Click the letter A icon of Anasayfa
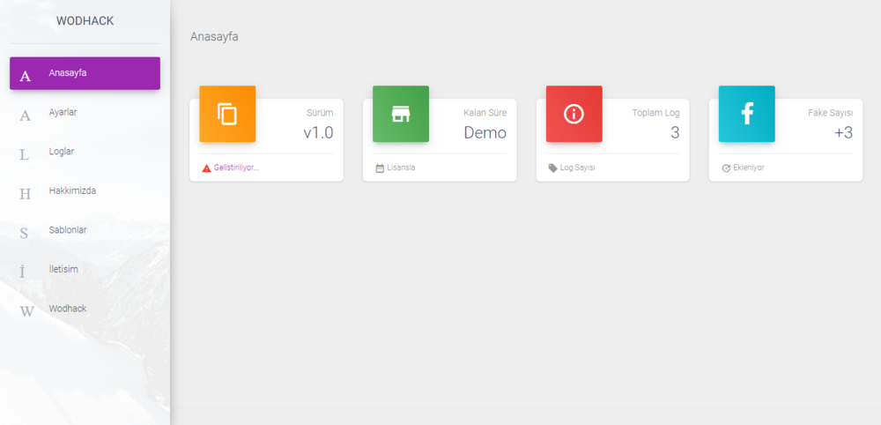 point(26,77)
